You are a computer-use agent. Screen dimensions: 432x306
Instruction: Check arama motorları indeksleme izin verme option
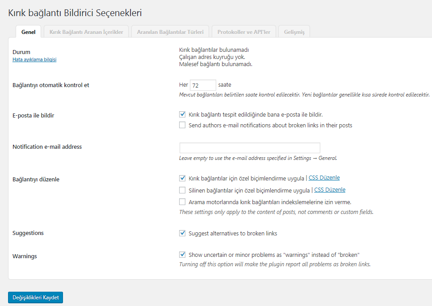pos(182,202)
